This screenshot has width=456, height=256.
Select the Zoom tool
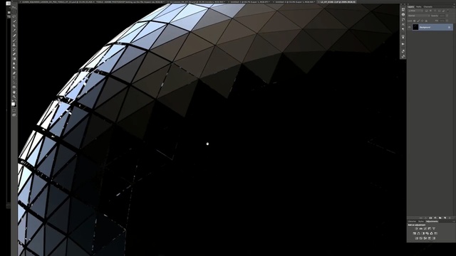pos(14,97)
